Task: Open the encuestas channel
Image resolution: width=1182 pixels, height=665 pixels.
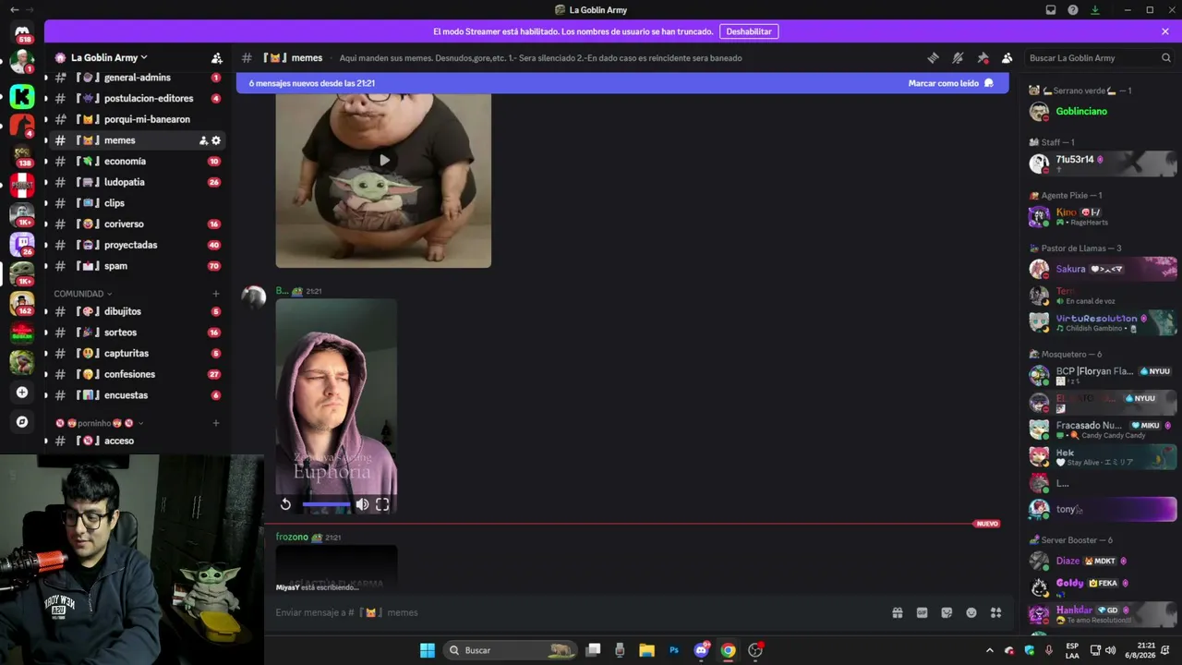Action: coord(137,395)
